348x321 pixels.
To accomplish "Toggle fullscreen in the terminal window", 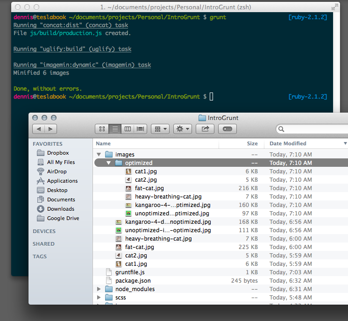I will [334, 7].
